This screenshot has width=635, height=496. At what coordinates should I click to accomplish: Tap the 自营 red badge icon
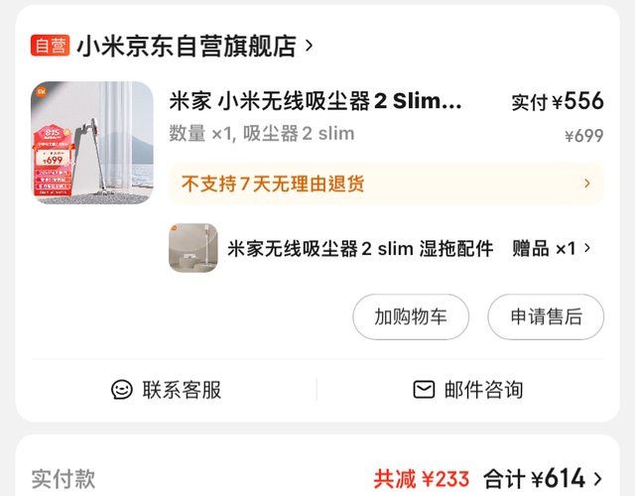[50, 46]
